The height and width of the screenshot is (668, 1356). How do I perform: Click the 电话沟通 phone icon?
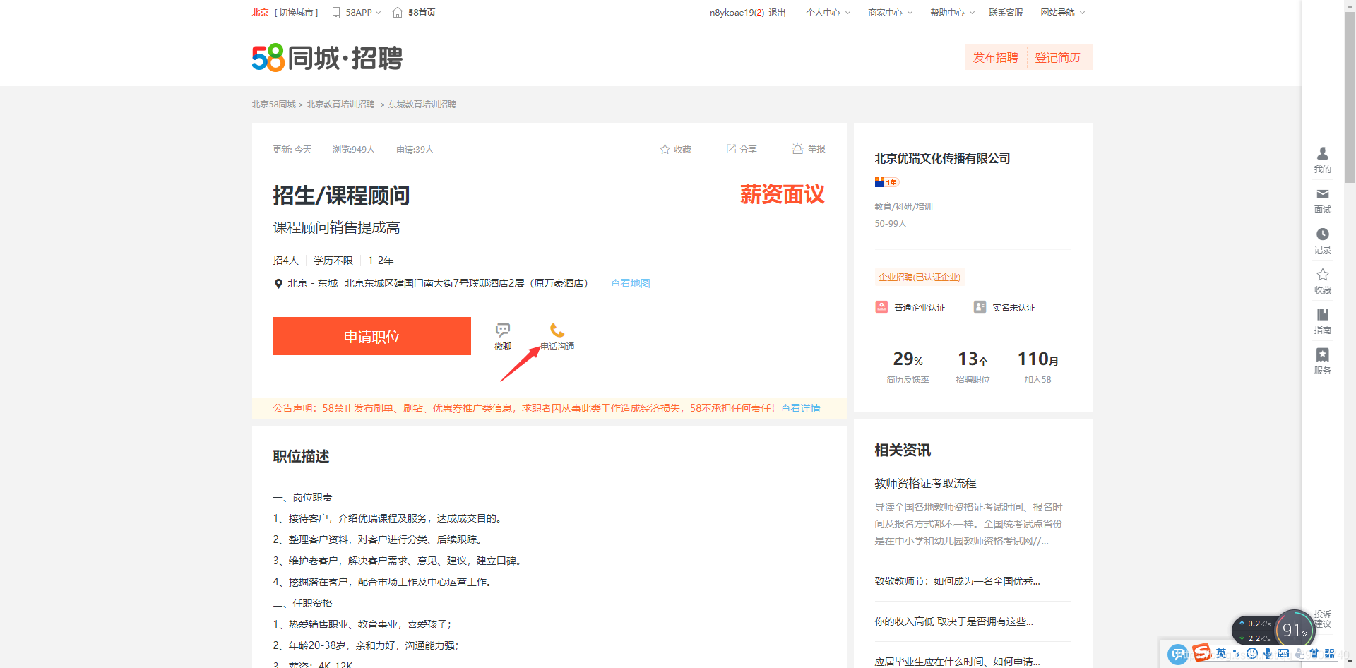pos(557,330)
